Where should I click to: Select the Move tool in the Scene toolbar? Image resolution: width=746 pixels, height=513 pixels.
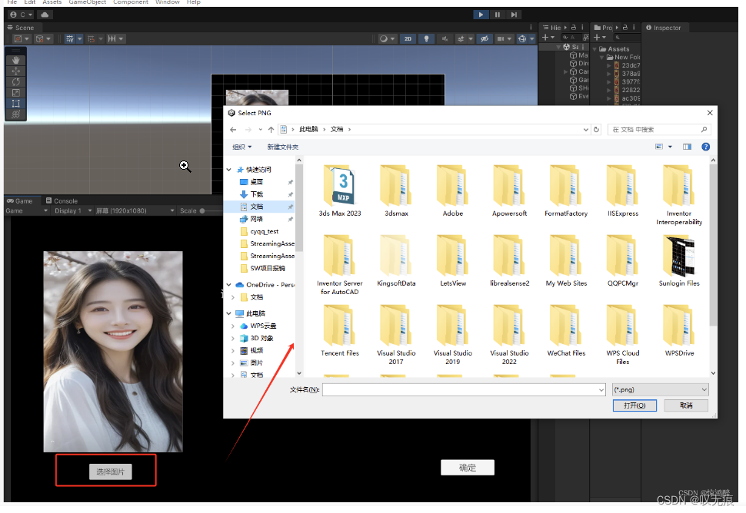[x=15, y=71]
